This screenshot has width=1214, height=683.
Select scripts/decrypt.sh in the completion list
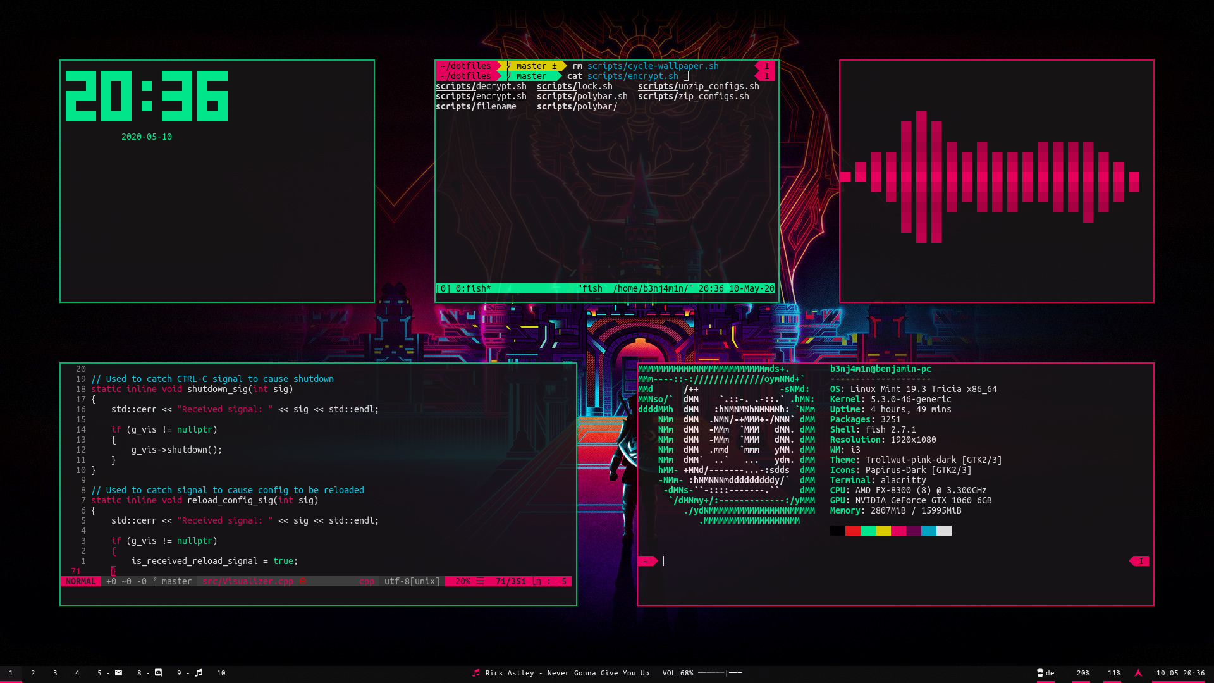tap(481, 86)
